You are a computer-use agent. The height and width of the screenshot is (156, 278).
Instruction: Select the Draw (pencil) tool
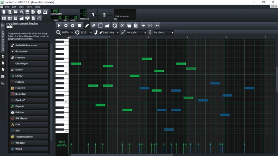click(87, 26)
